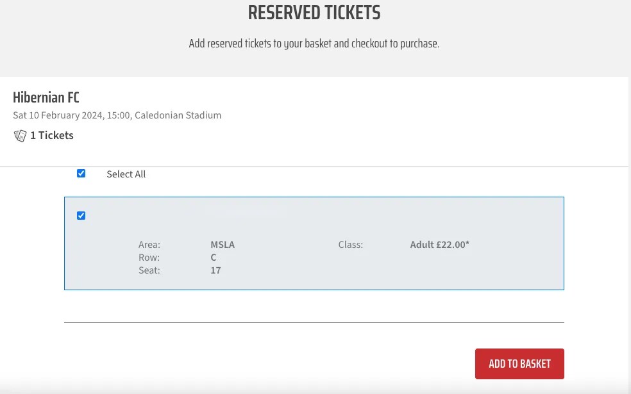Select the MSLA area value
The image size is (631, 394).
pyautogui.click(x=223, y=245)
